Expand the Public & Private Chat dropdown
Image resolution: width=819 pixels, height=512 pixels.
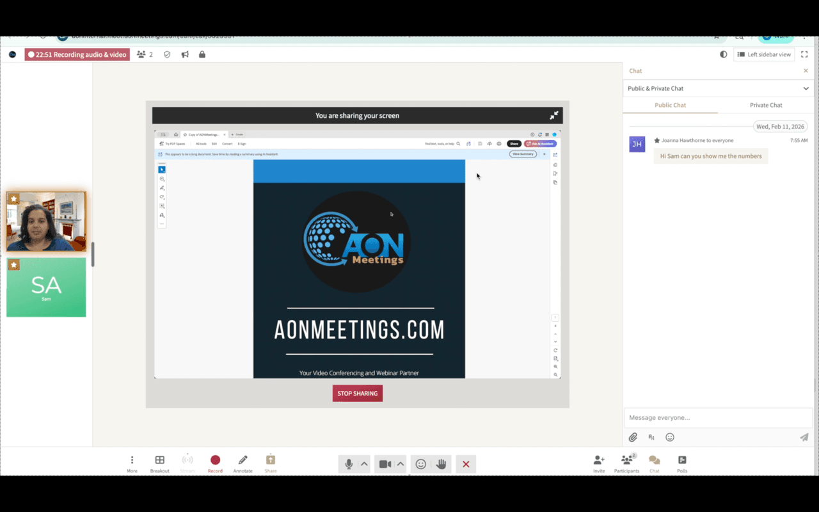pyautogui.click(x=806, y=88)
